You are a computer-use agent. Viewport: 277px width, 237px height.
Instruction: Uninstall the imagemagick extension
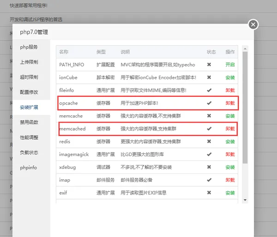230,154
